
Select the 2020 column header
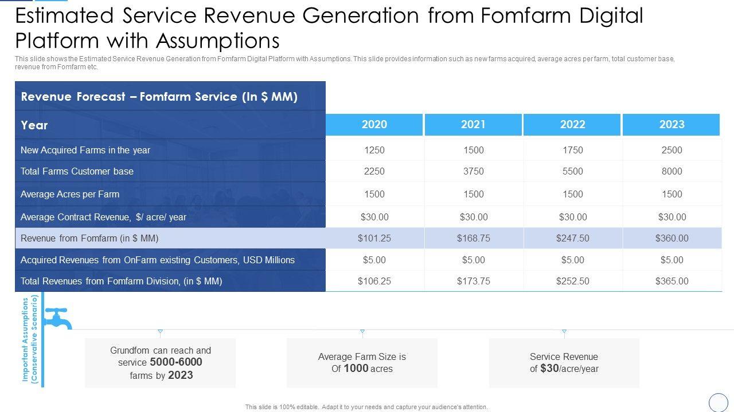coord(374,125)
